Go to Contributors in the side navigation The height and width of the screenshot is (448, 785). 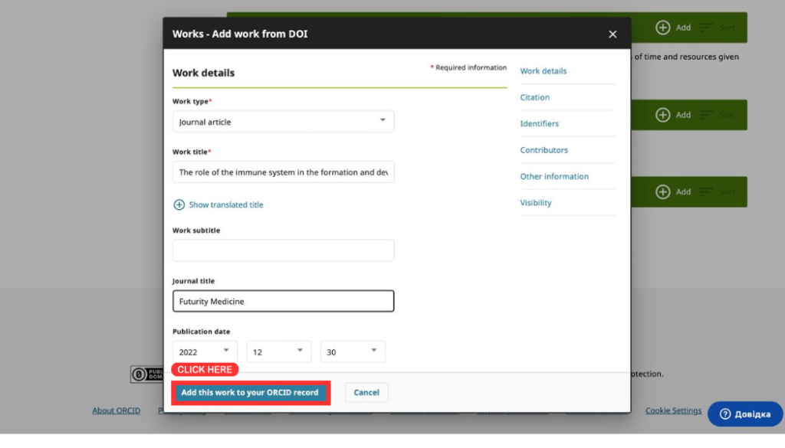[544, 150]
